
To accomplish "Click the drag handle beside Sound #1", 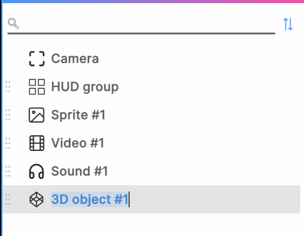I will point(8,172).
